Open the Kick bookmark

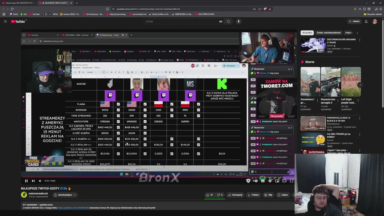pos(23,14)
